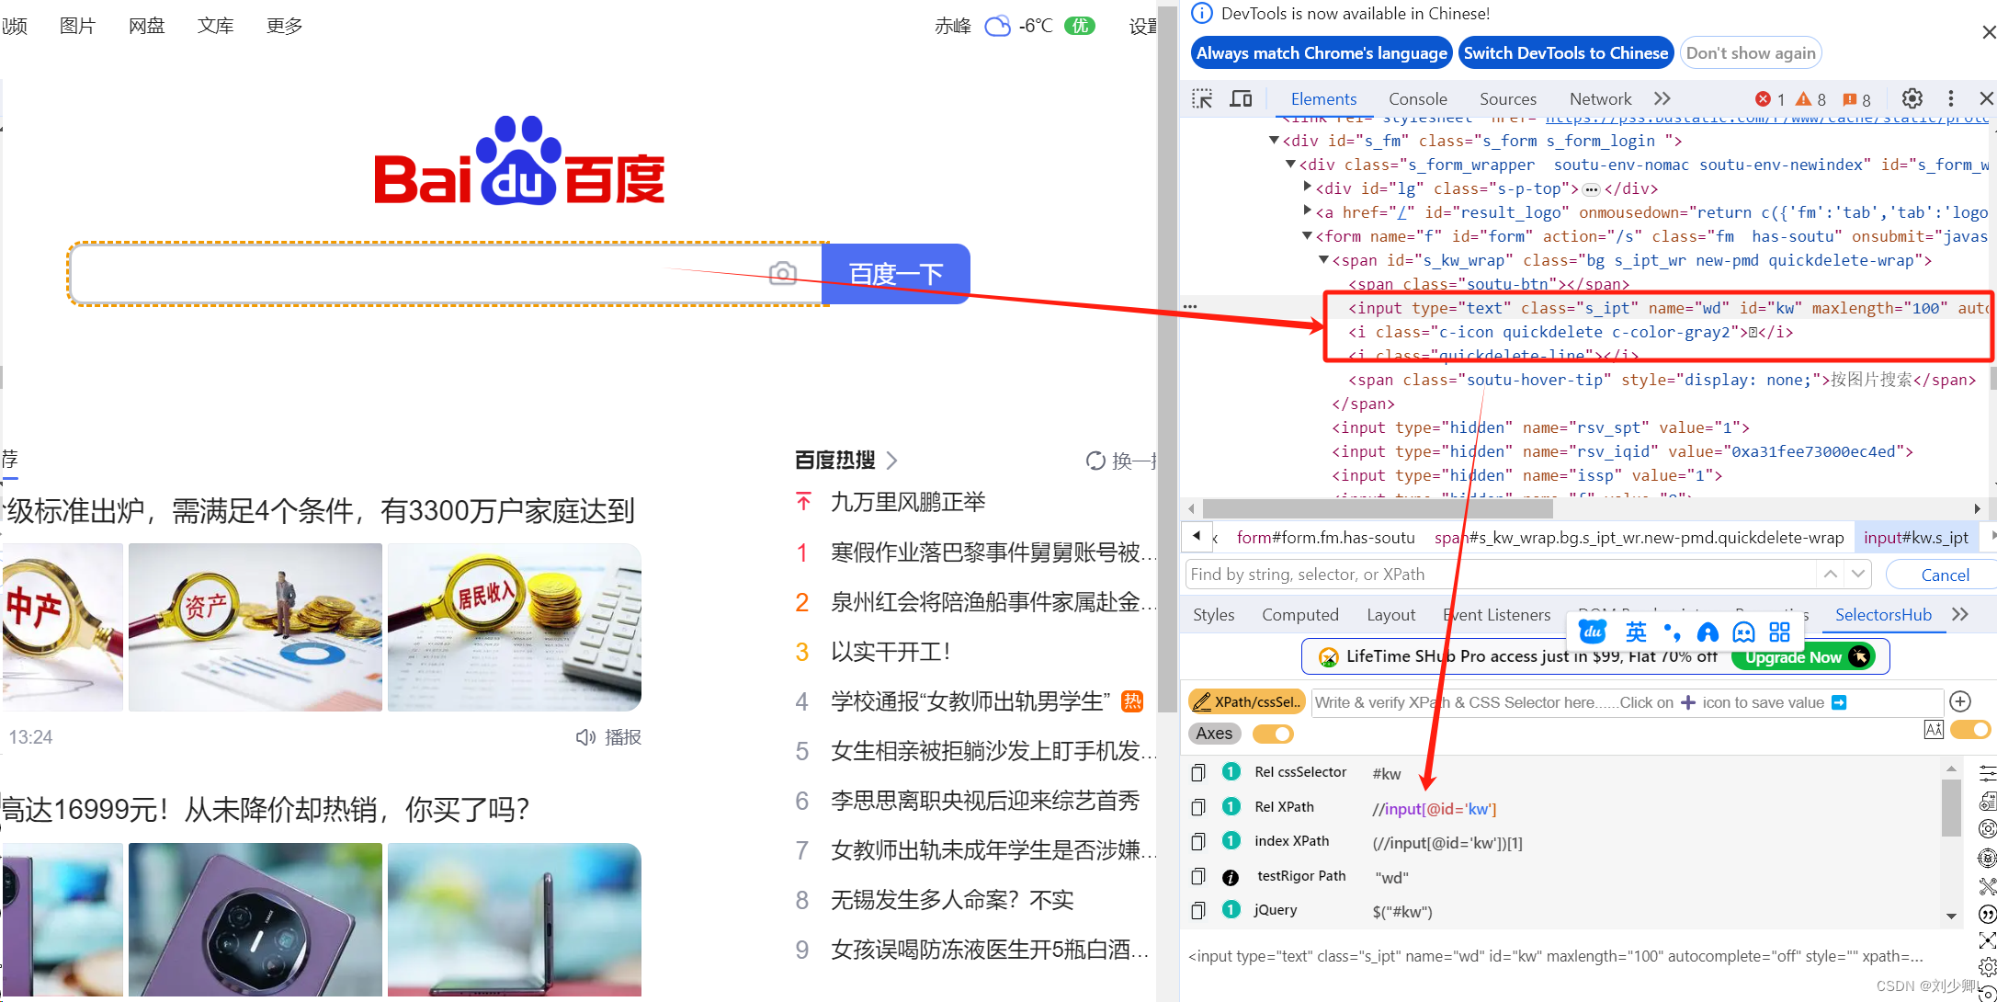Copy the index XPath value

coord(1197,841)
